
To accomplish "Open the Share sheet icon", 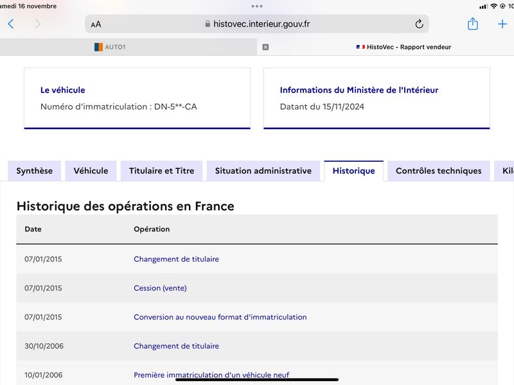I will [472, 24].
